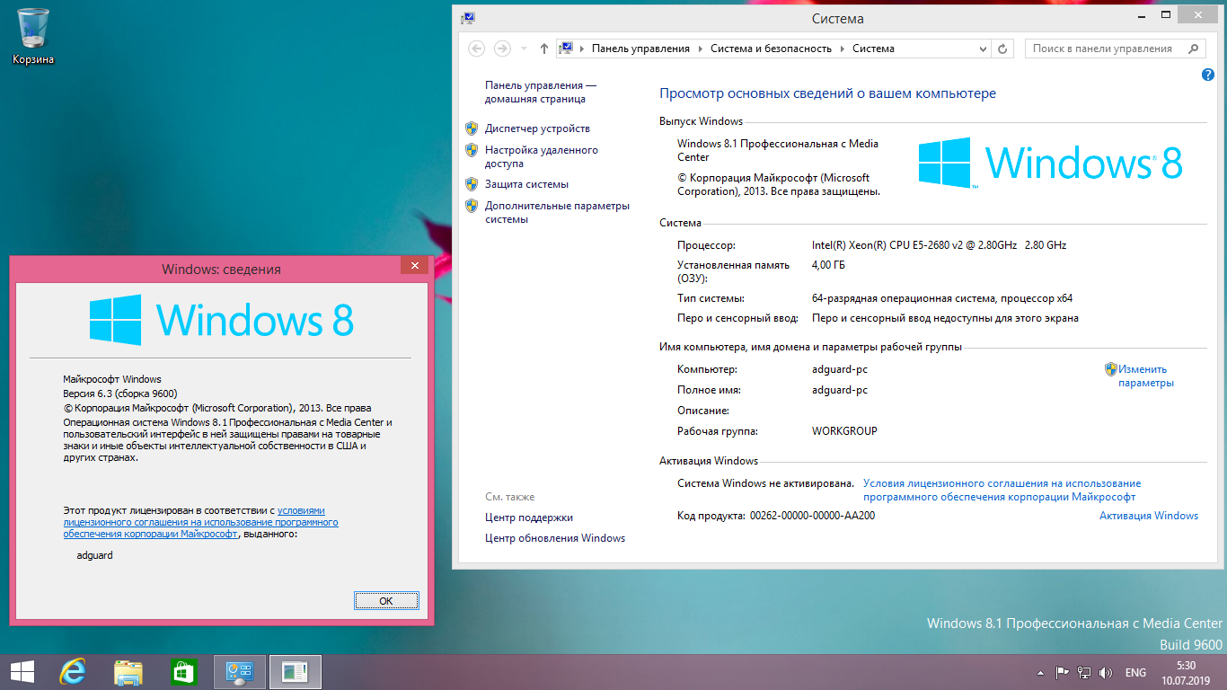Click the computer icon in the address bar
This screenshot has height=690, width=1227.
[567, 49]
